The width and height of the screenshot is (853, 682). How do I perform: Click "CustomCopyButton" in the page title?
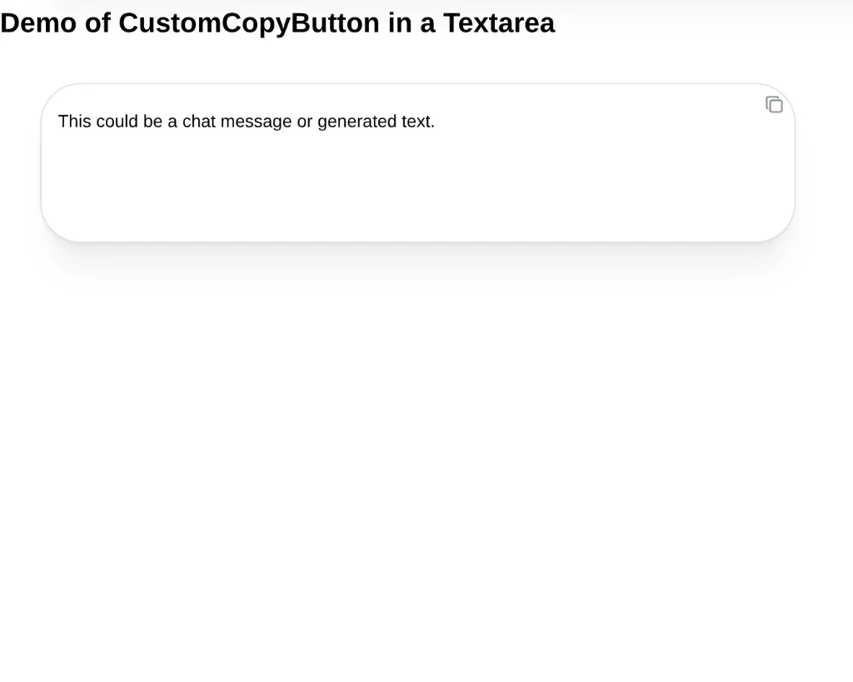click(x=249, y=23)
